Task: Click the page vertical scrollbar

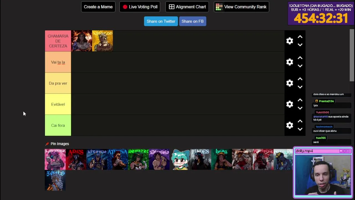Action: (352, 55)
